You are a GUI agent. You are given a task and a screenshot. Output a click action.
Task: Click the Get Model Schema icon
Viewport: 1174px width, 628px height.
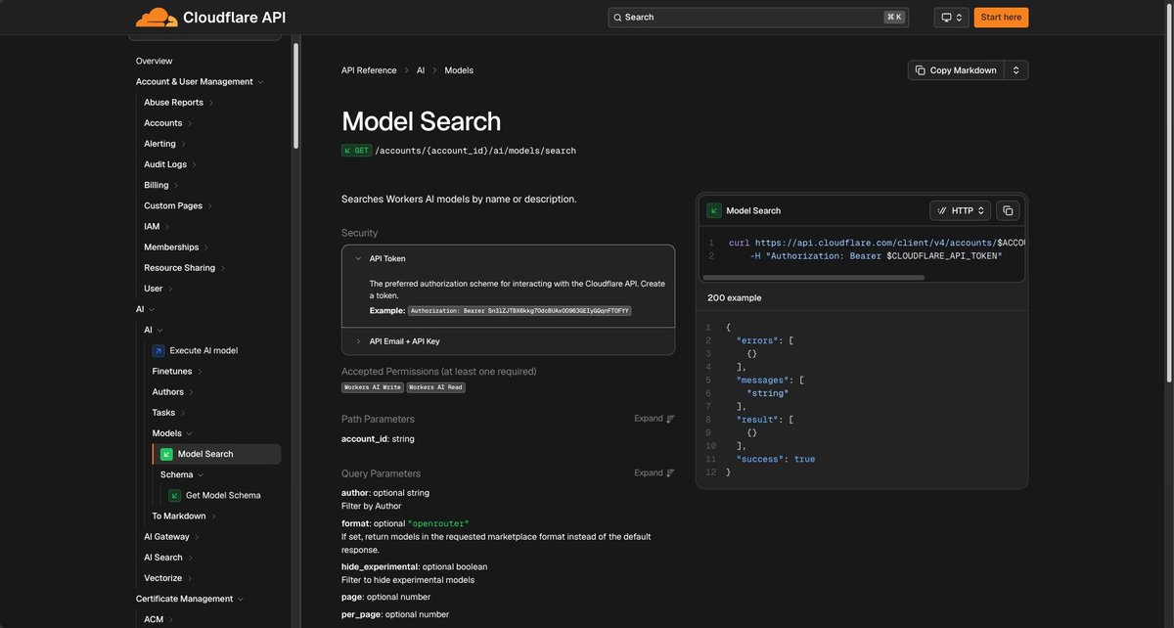175,495
